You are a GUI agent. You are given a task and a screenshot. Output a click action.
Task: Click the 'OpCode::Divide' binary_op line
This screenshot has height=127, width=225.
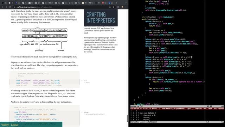168,66
